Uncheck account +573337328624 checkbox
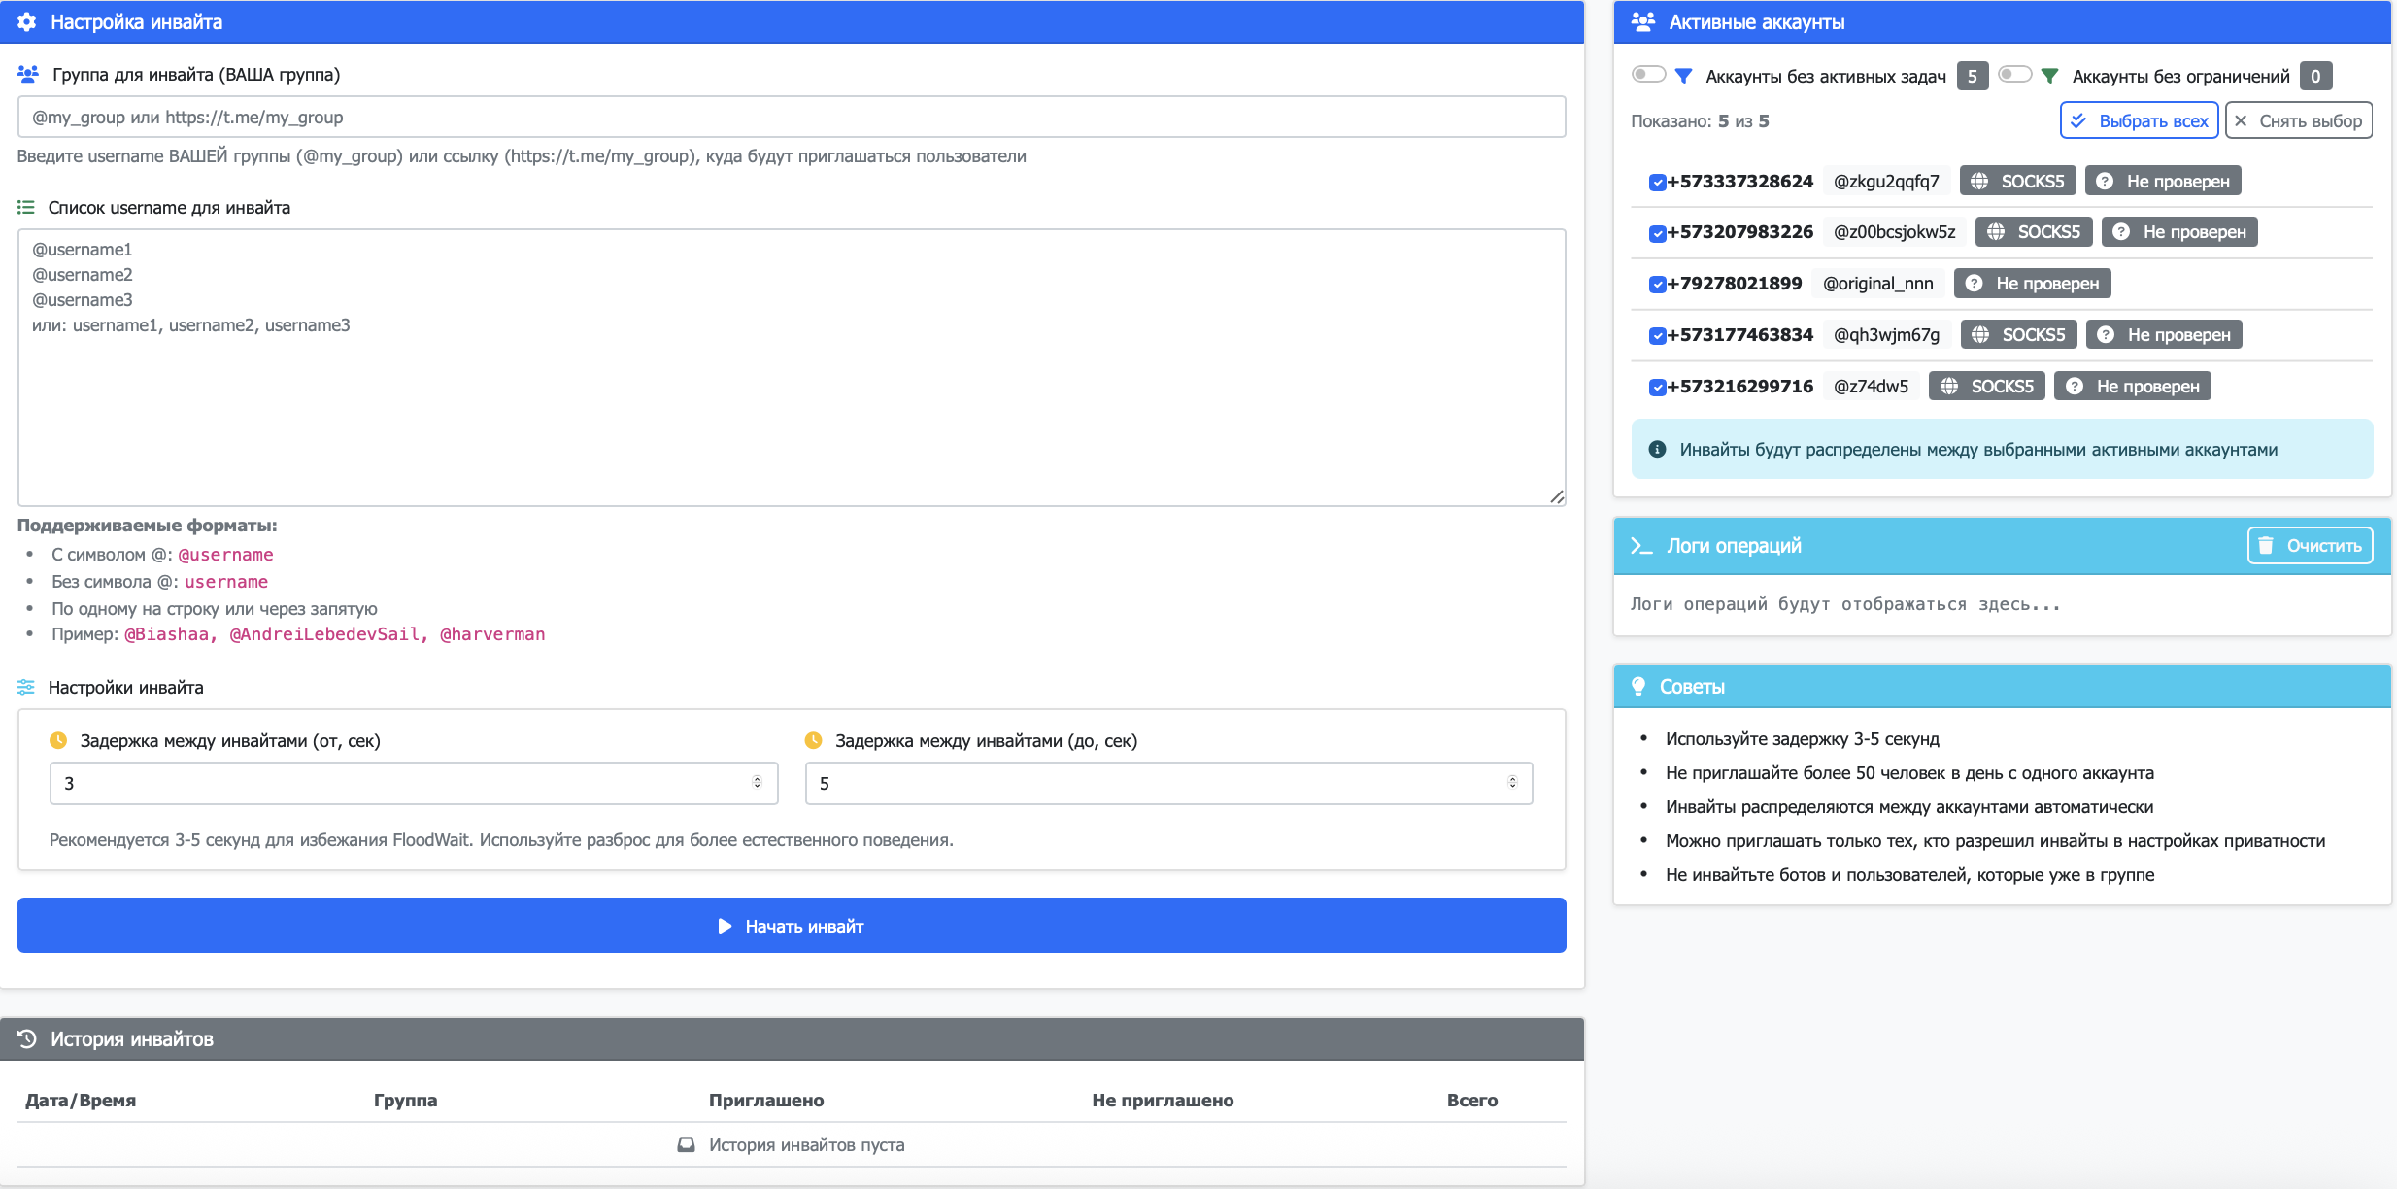This screenshot has height=1189, width=2397. coord(1657,182)
